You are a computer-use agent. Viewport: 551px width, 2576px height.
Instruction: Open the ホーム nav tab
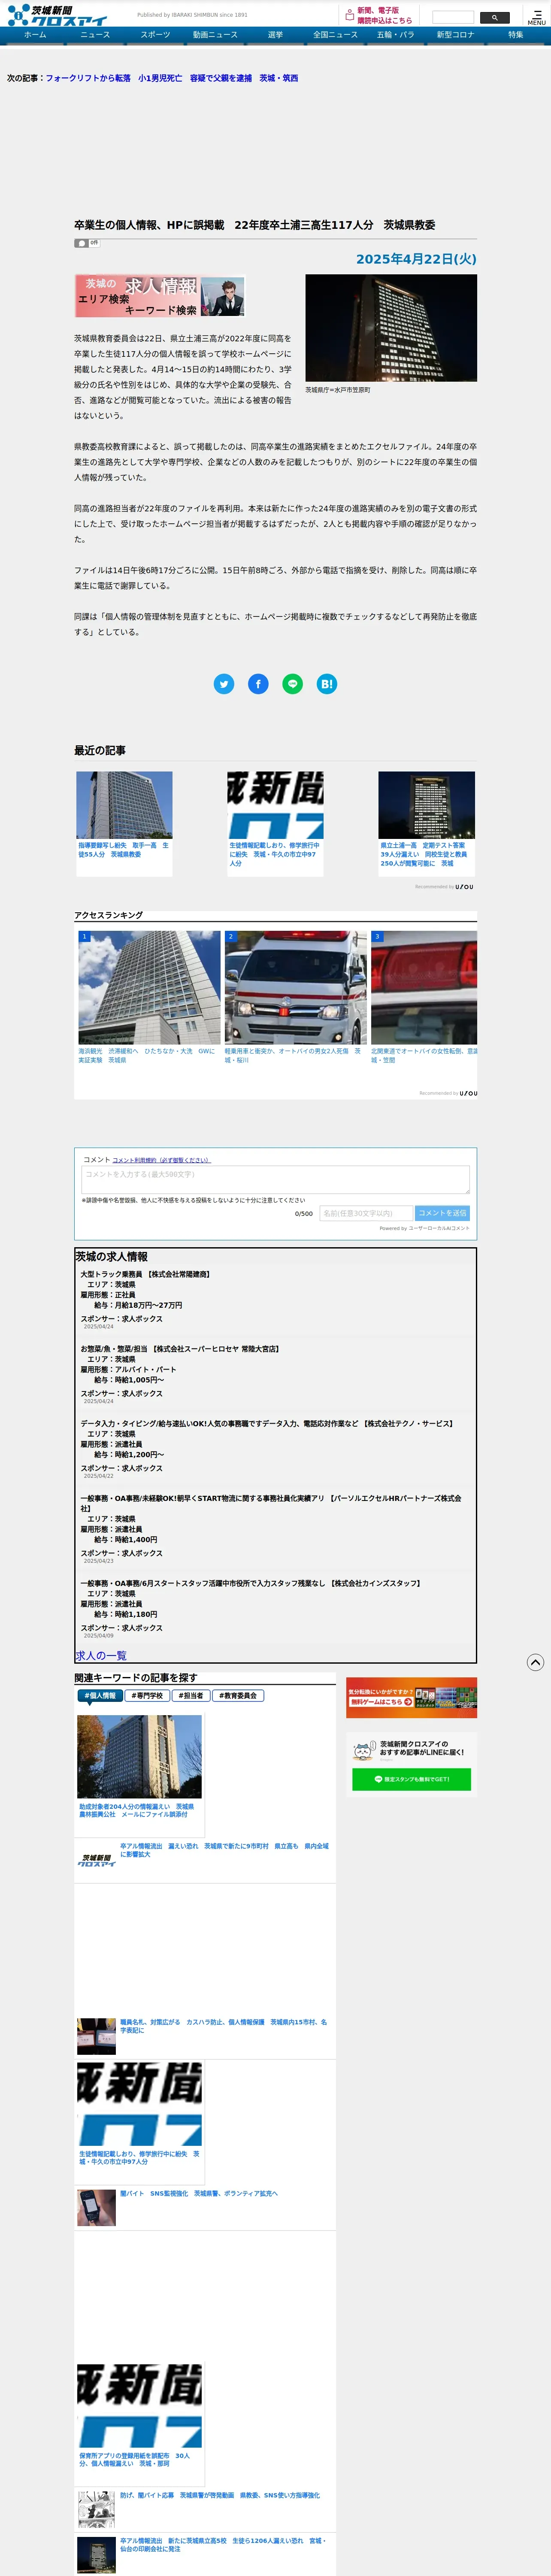point(35,35)
